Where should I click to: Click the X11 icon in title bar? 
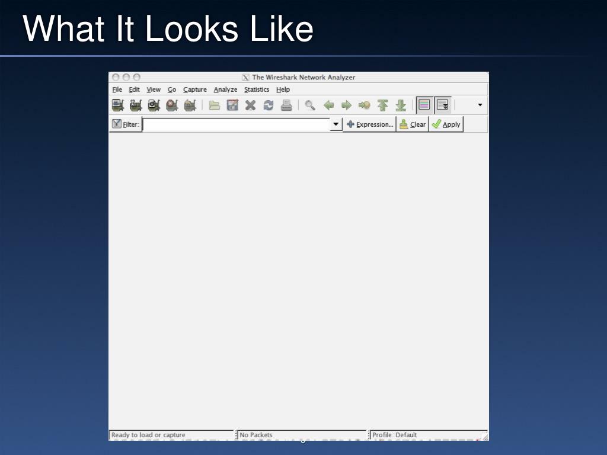click(x=245, y=78)
